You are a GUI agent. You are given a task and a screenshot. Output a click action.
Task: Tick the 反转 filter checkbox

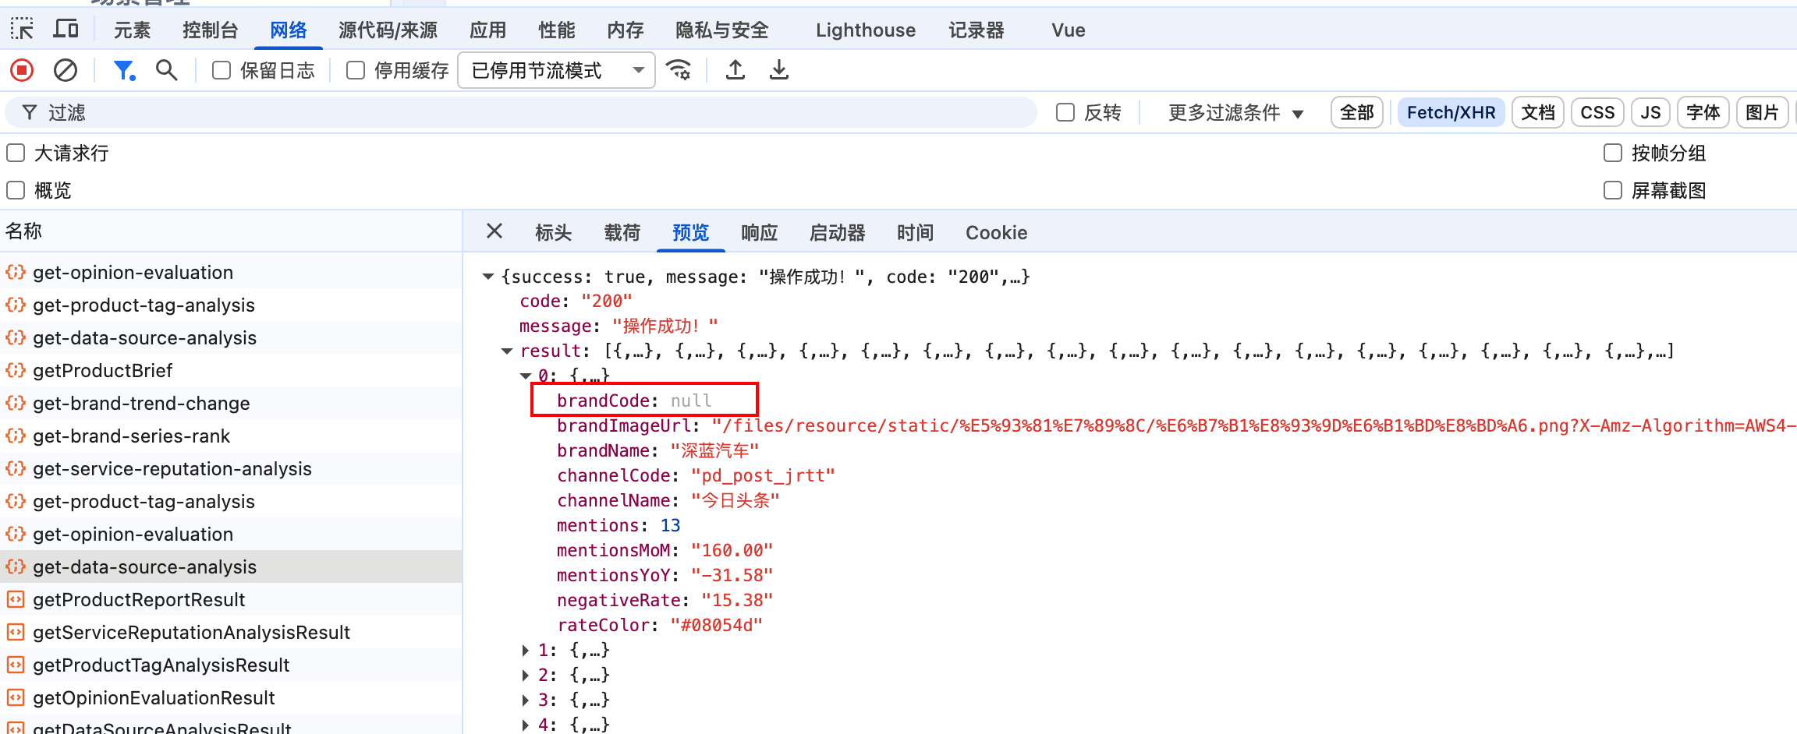point(1065,113)
